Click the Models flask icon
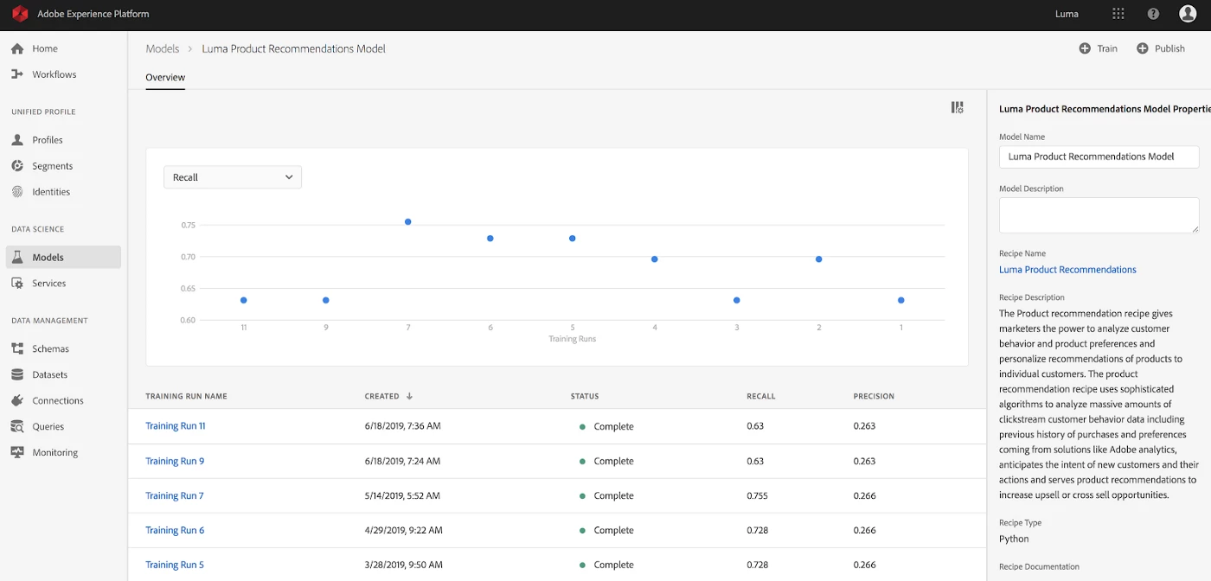 (17, 257)
